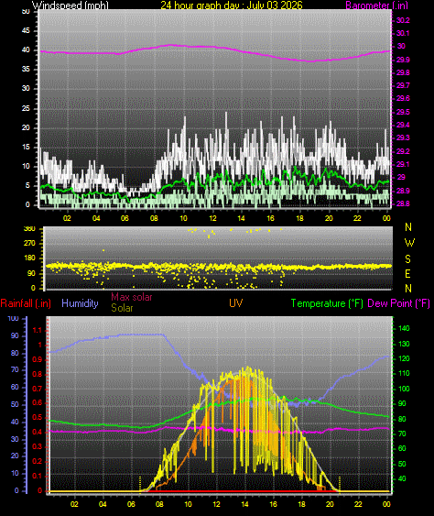The width and height of the screenshot is (434, 516).
Task: Click barometer axis value 29.9
Action: point(403,60)
